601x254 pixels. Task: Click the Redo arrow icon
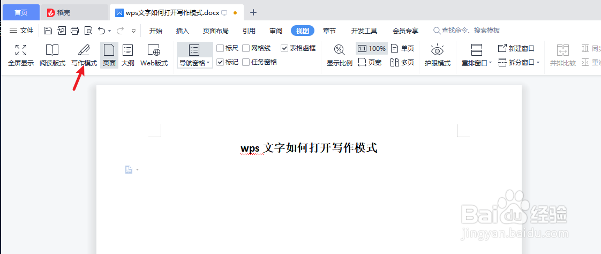120,31
